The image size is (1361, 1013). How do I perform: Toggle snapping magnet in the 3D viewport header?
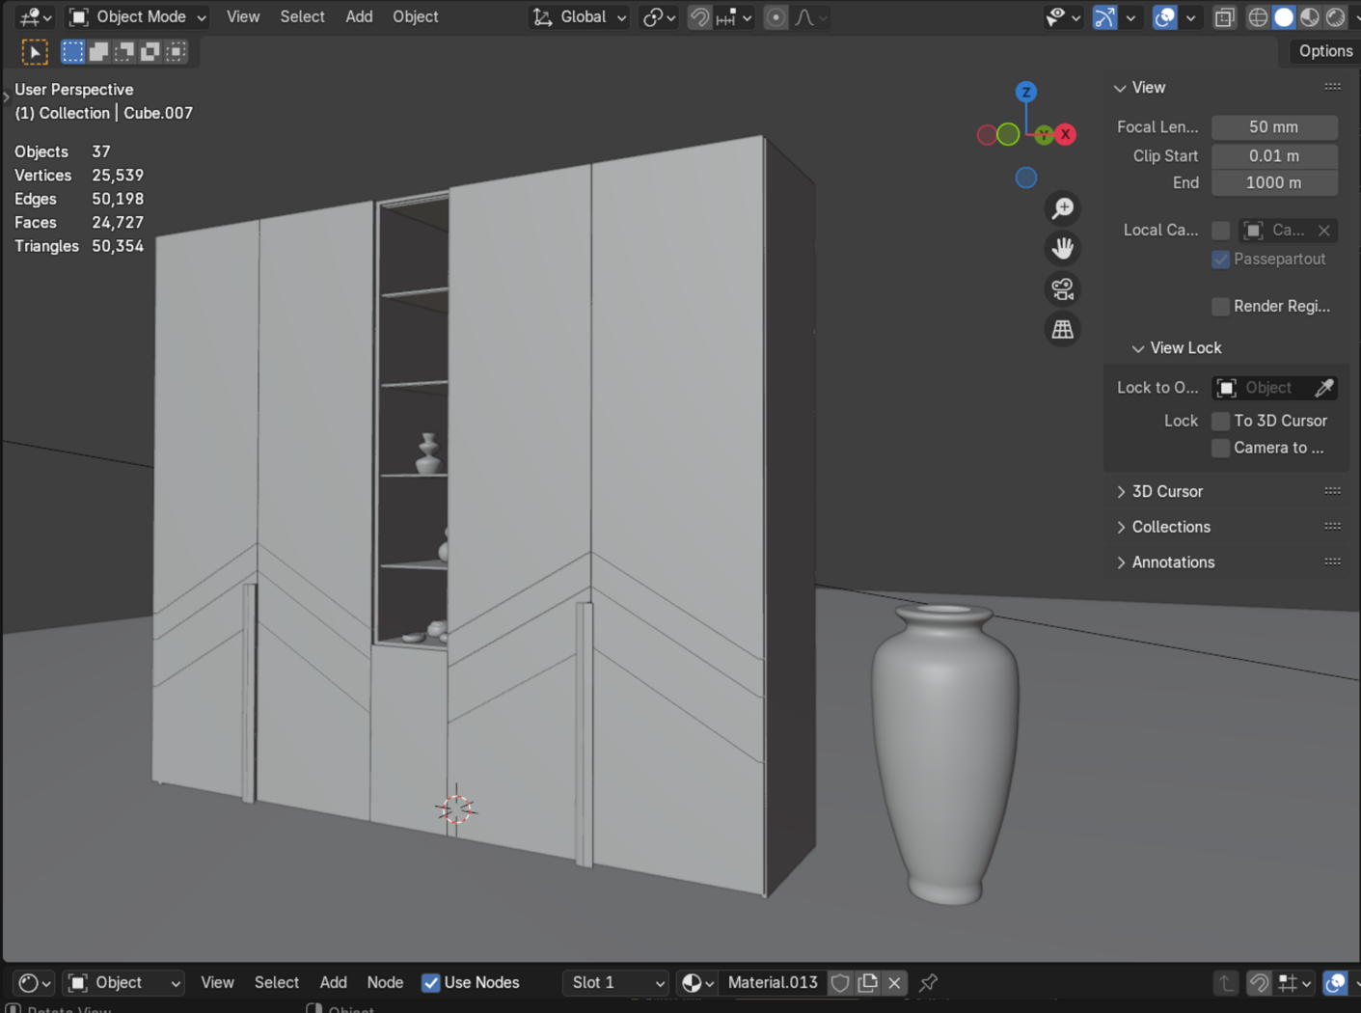click(x=699, y=17)
